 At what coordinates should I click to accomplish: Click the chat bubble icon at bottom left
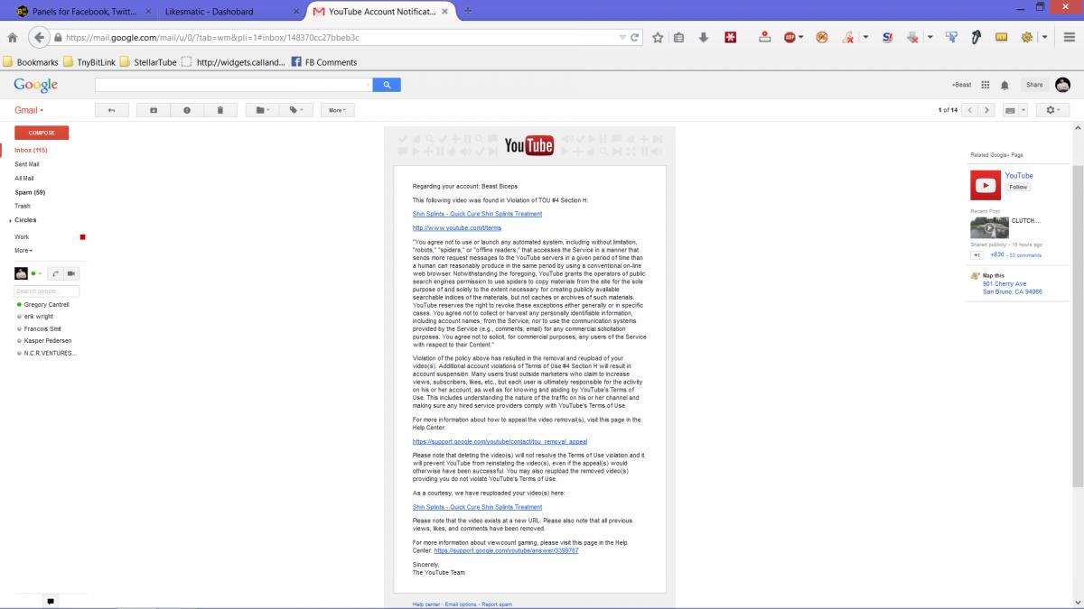pyautogui.click(x=51, y=601)
